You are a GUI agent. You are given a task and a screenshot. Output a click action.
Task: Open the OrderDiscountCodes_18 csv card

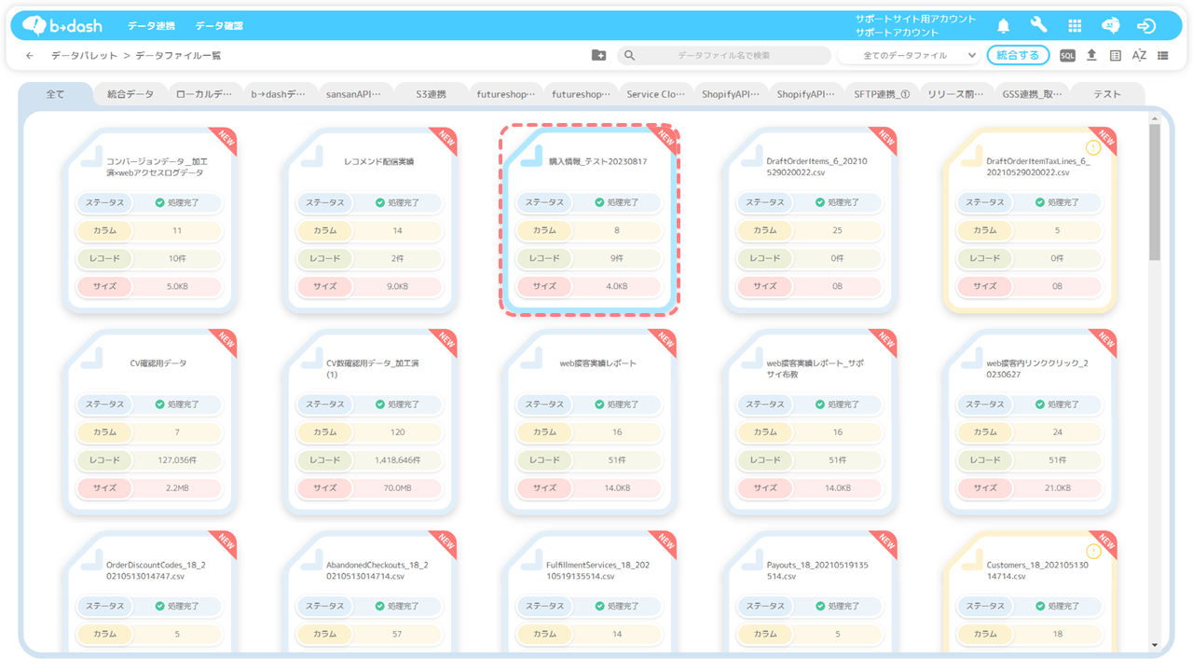150,592
